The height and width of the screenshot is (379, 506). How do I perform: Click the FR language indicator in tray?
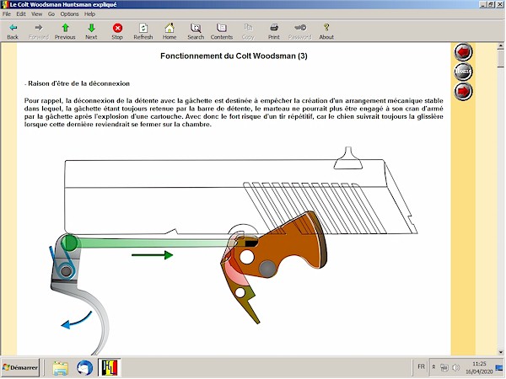[421, 366]
